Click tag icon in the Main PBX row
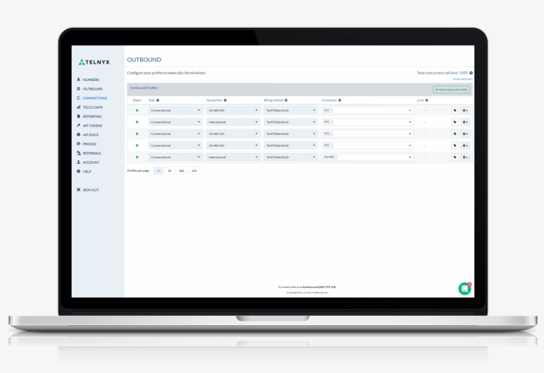This screenshot has height=373, width=544. coord(455,157)
